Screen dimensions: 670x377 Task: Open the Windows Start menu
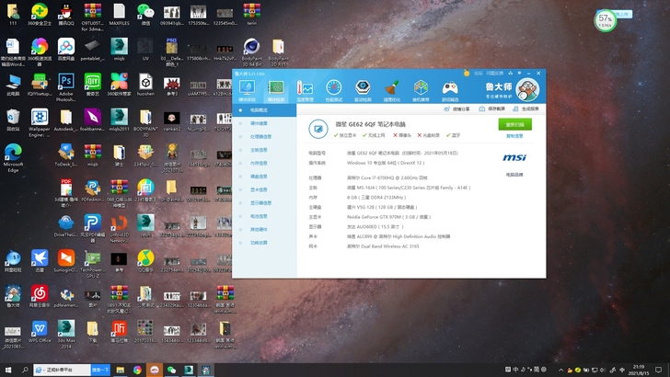(7, 370)
